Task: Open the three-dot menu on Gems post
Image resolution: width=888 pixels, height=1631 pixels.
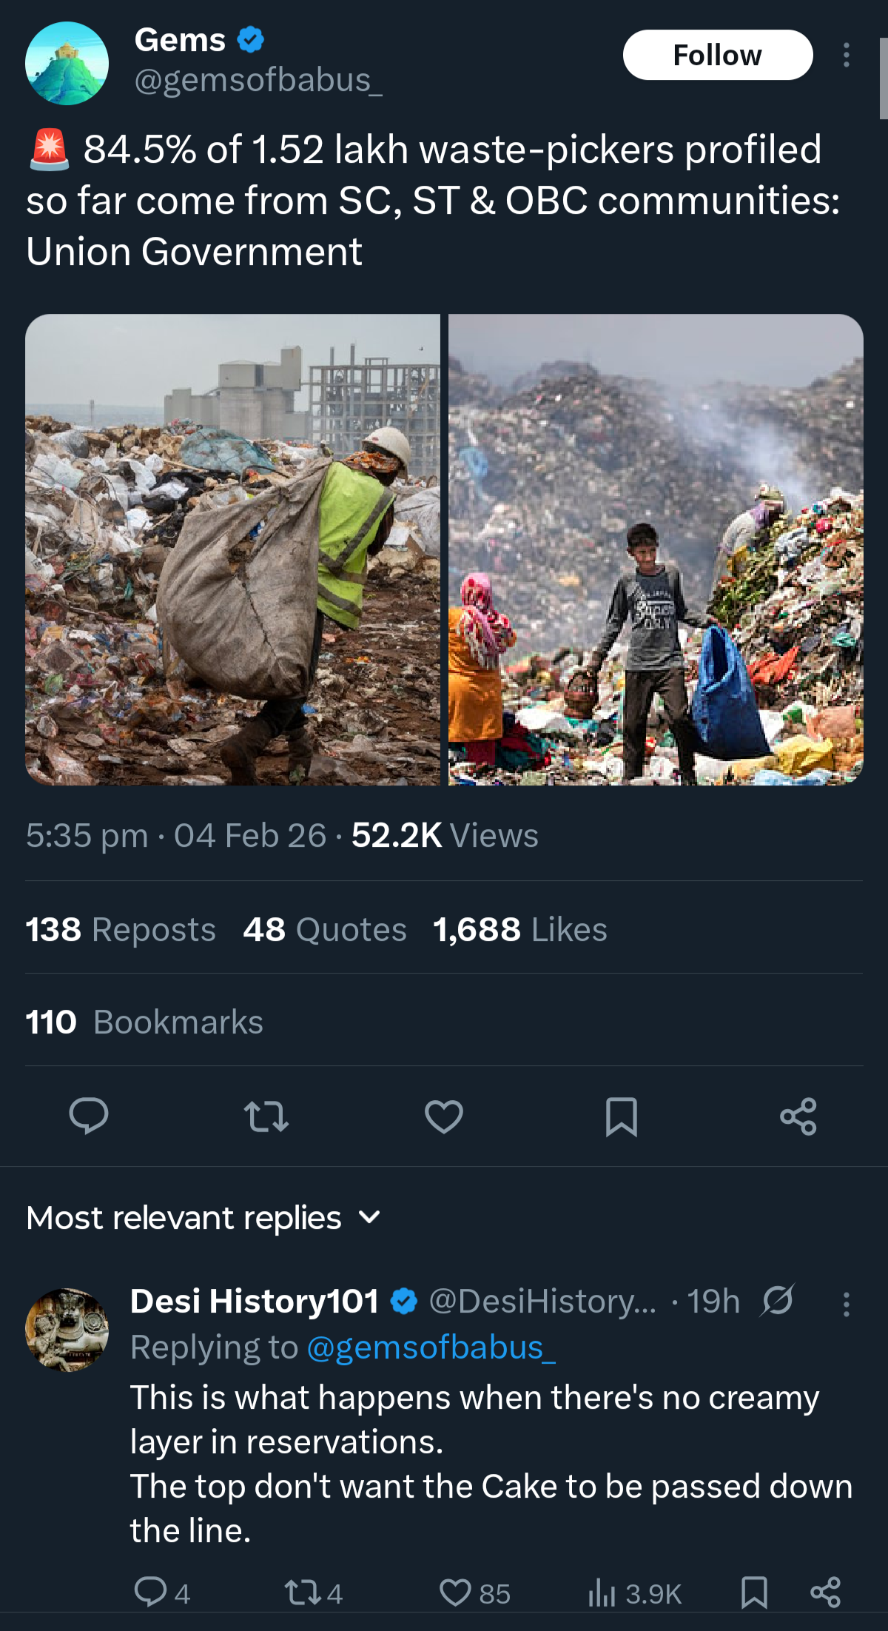Action: 847,55
